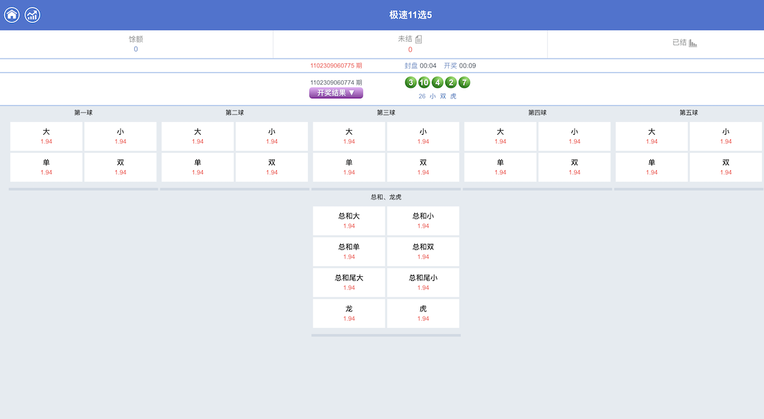Choose the 总和大 bet option
The image size is (764, 419).
click(x=349, y=220)
